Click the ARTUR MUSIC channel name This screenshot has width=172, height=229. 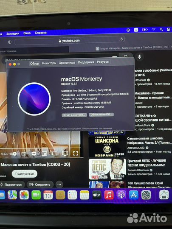click(x=136, y=148)
